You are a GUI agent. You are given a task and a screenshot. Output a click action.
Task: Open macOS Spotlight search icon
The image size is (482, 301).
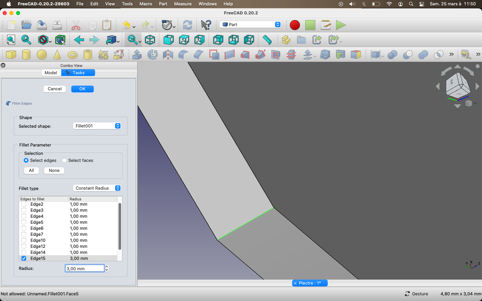(x=411, y=4)
